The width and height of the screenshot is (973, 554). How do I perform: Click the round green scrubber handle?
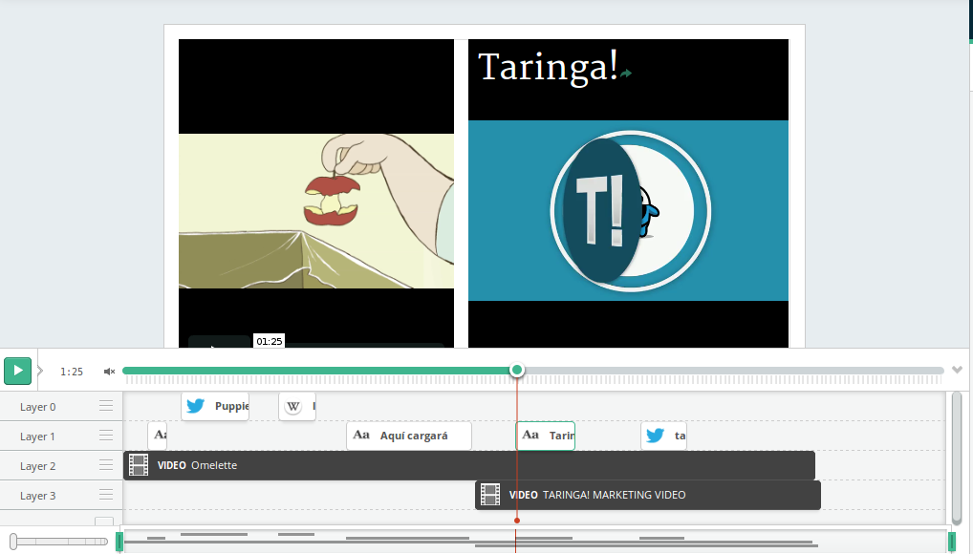tap(517, 371)
